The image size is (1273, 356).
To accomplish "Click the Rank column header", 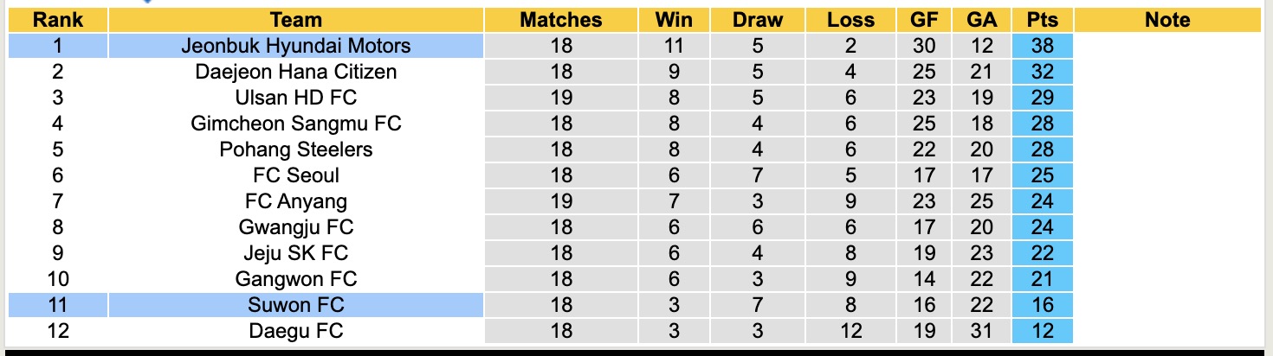I will (x=57, y=20).
